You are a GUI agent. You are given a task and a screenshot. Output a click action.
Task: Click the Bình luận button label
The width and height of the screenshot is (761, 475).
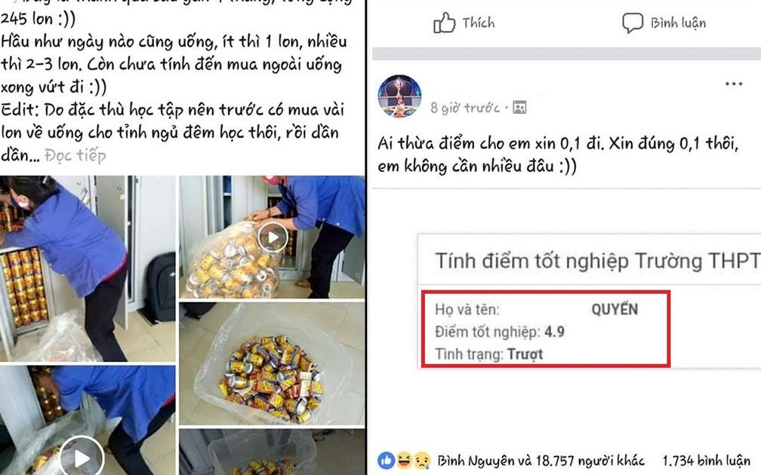click(679, 23)
